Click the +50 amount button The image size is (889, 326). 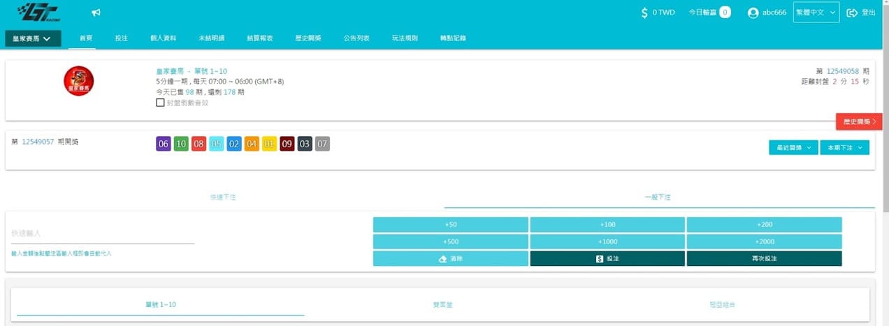pyautogui.click(x=451, y=225)
